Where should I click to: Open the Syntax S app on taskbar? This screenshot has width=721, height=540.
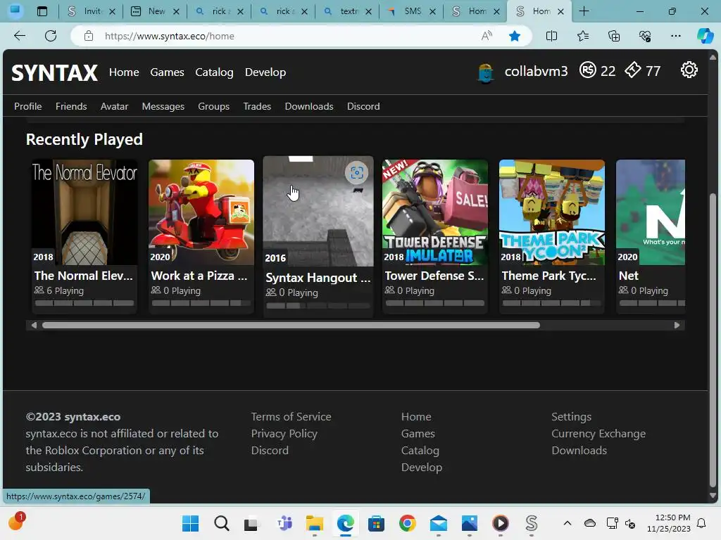click(532, 523)
